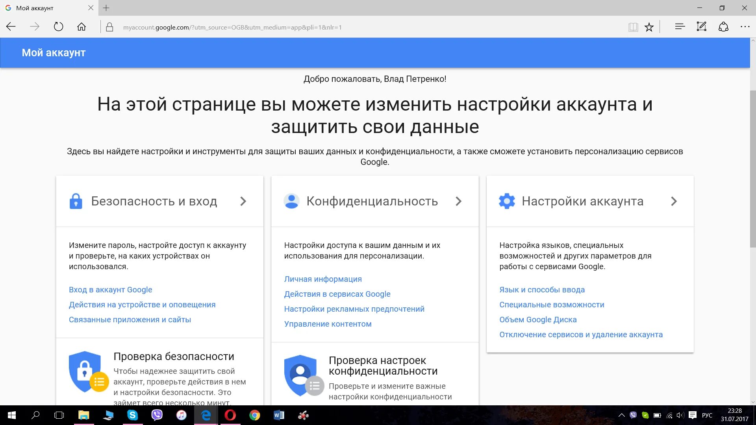
Task: Open the Edge Hub lines icon
Action: [680, 27]
